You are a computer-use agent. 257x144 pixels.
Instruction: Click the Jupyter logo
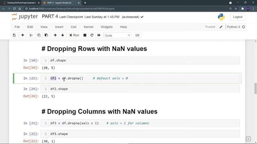(25, 17)
